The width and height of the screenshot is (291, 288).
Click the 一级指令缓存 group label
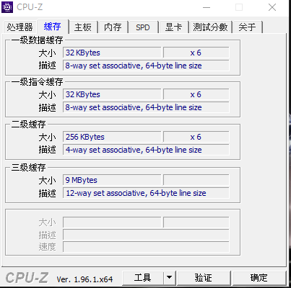37,82
